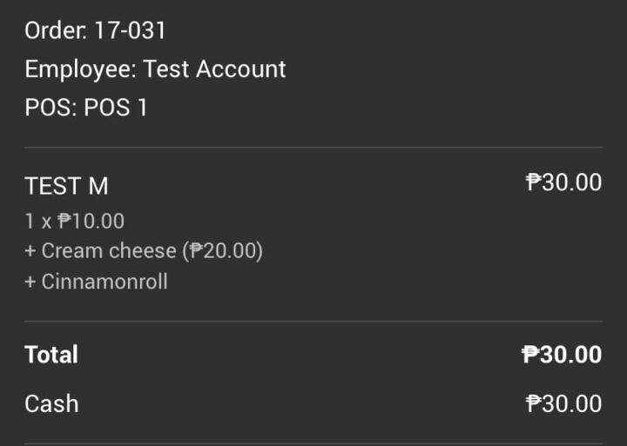Select the bold Total amount ₱30.00

coord(562,355)
